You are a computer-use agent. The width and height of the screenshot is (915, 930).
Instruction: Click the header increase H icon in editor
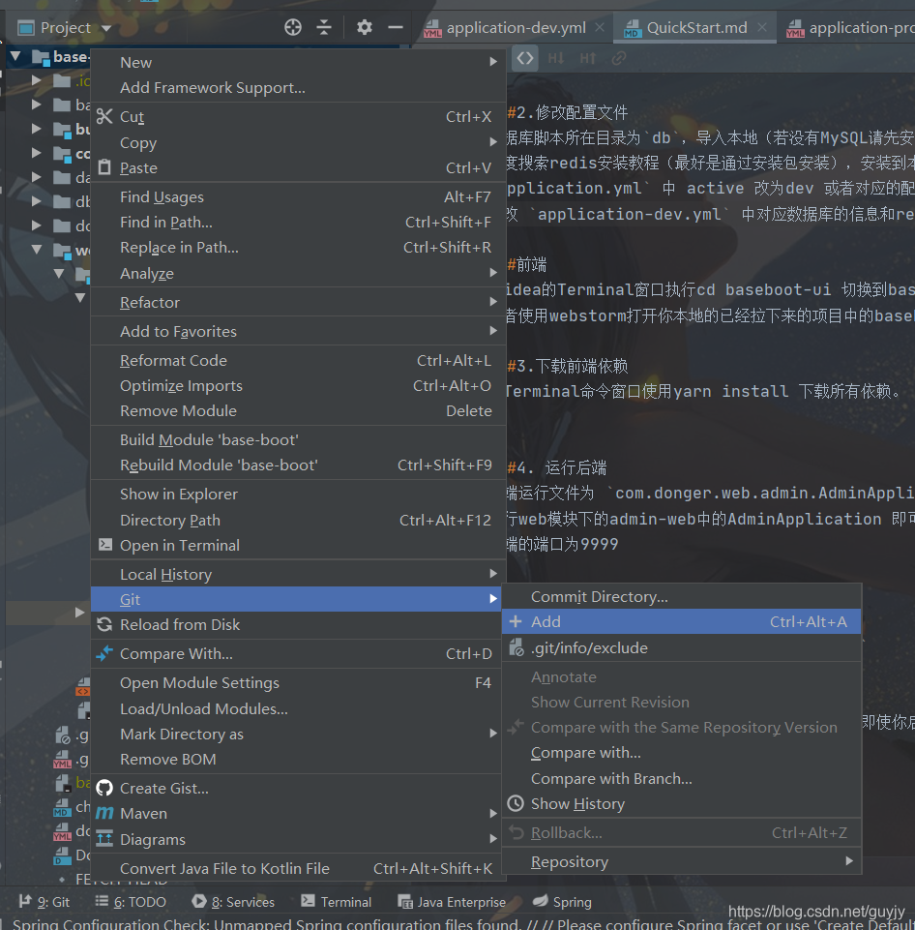(x=588, y=58)
